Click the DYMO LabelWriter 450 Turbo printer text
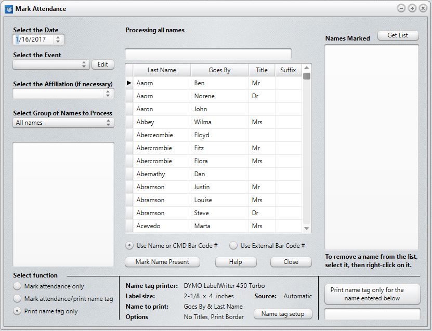Viewport: 432px width, 331px height. click(224, 286)
